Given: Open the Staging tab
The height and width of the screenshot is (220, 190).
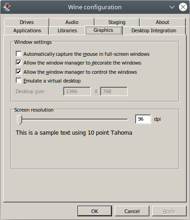Looking at the screenshot, I should pyautogui.click(x=117, y=22).
